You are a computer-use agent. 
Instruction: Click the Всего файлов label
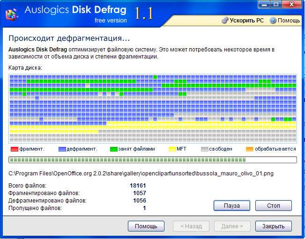28,186
